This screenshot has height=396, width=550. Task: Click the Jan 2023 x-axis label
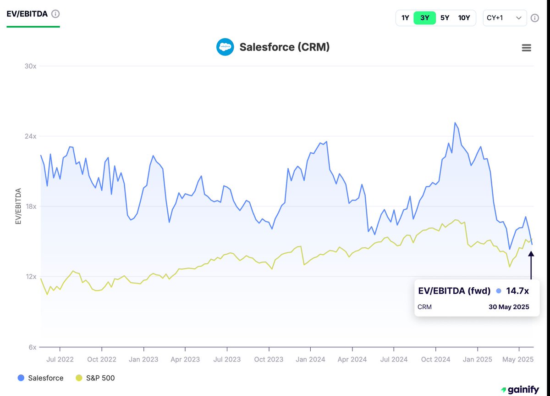(143, 359)
